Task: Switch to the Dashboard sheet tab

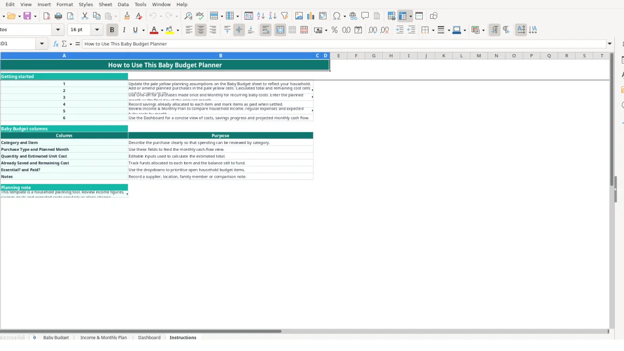Action: coord(149,337)
